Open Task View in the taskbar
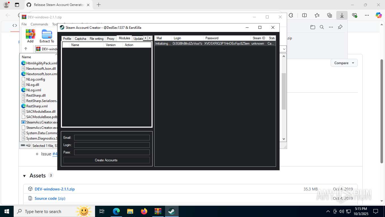The image size is (385, 217). click(102, 211)
